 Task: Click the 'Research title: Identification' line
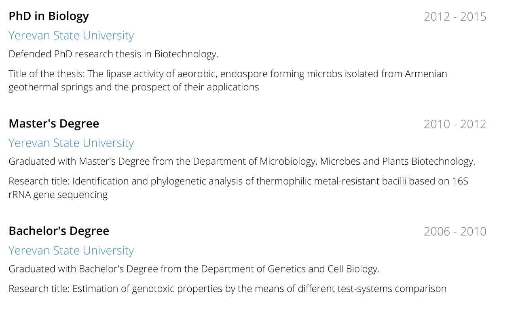(238, 181)
